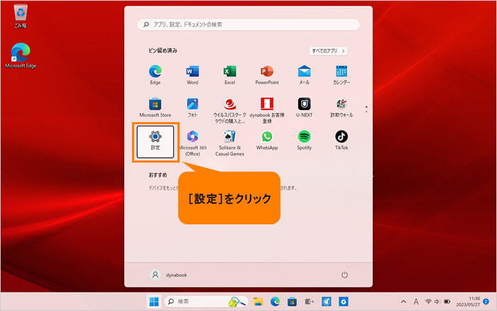Click the Windows Start button

[x=154, y=302]
